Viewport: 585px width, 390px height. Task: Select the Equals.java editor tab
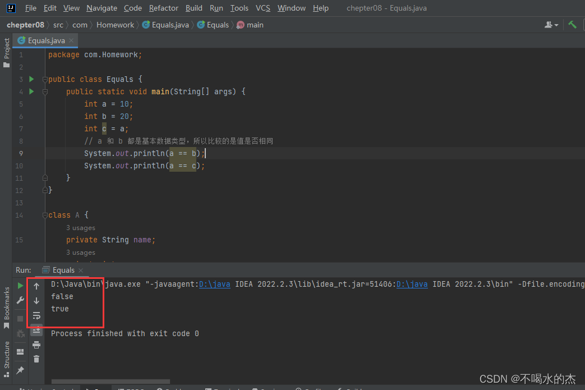(45, 40)
